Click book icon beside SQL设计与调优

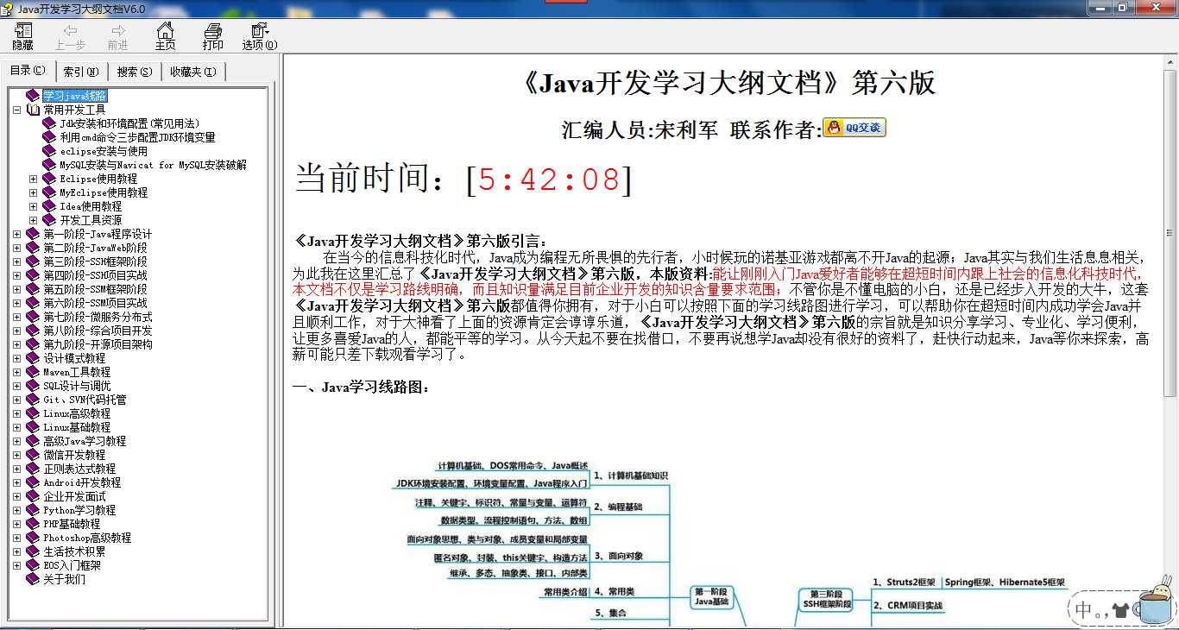(33, 386)
